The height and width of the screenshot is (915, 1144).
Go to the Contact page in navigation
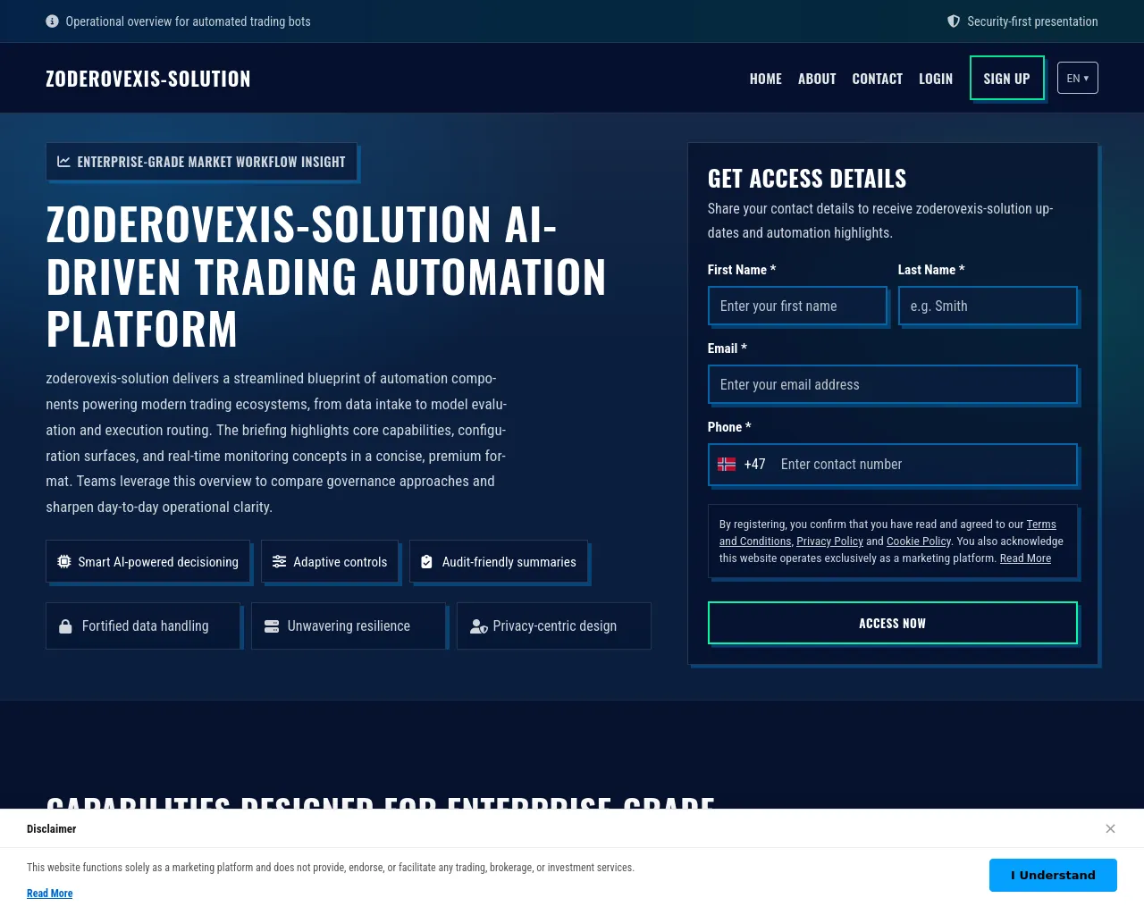pyautogui.click(x=877, y=79)
